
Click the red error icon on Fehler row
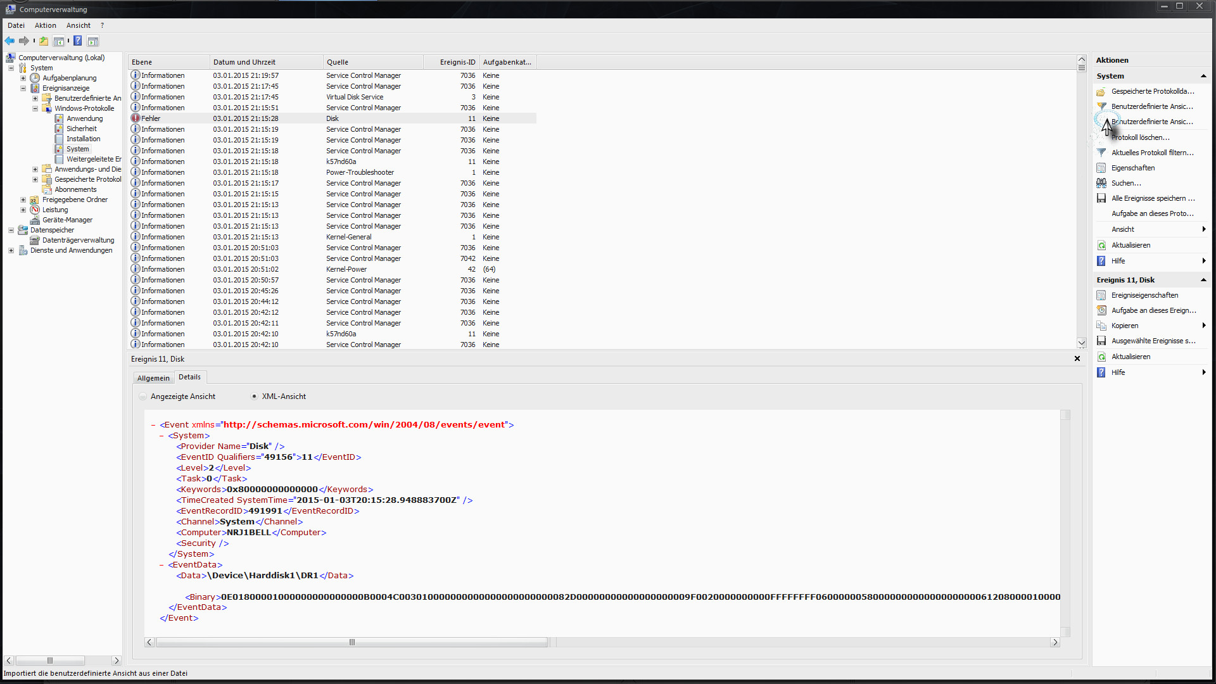(136, 118)
